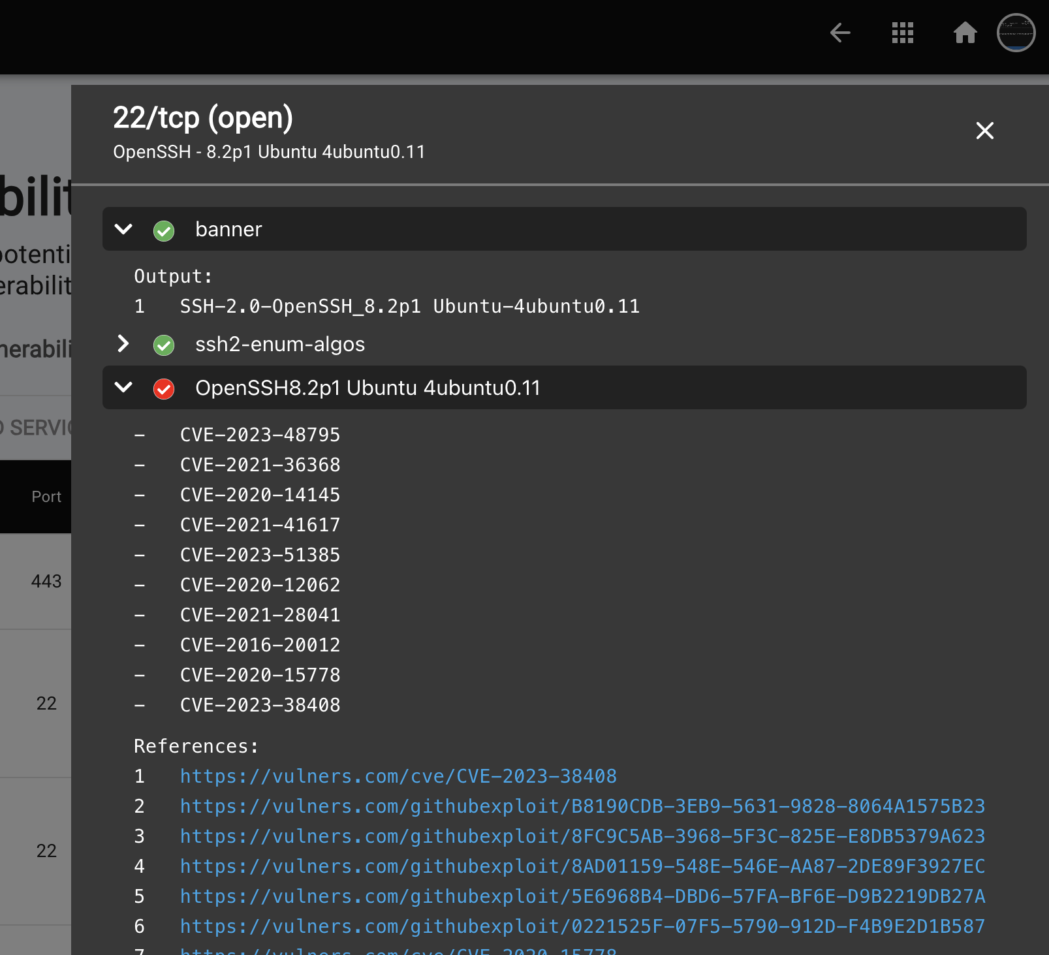This screenshot has height=955, width=1049.
Task: Open the second githubexploit reference link
Action: 583,806
